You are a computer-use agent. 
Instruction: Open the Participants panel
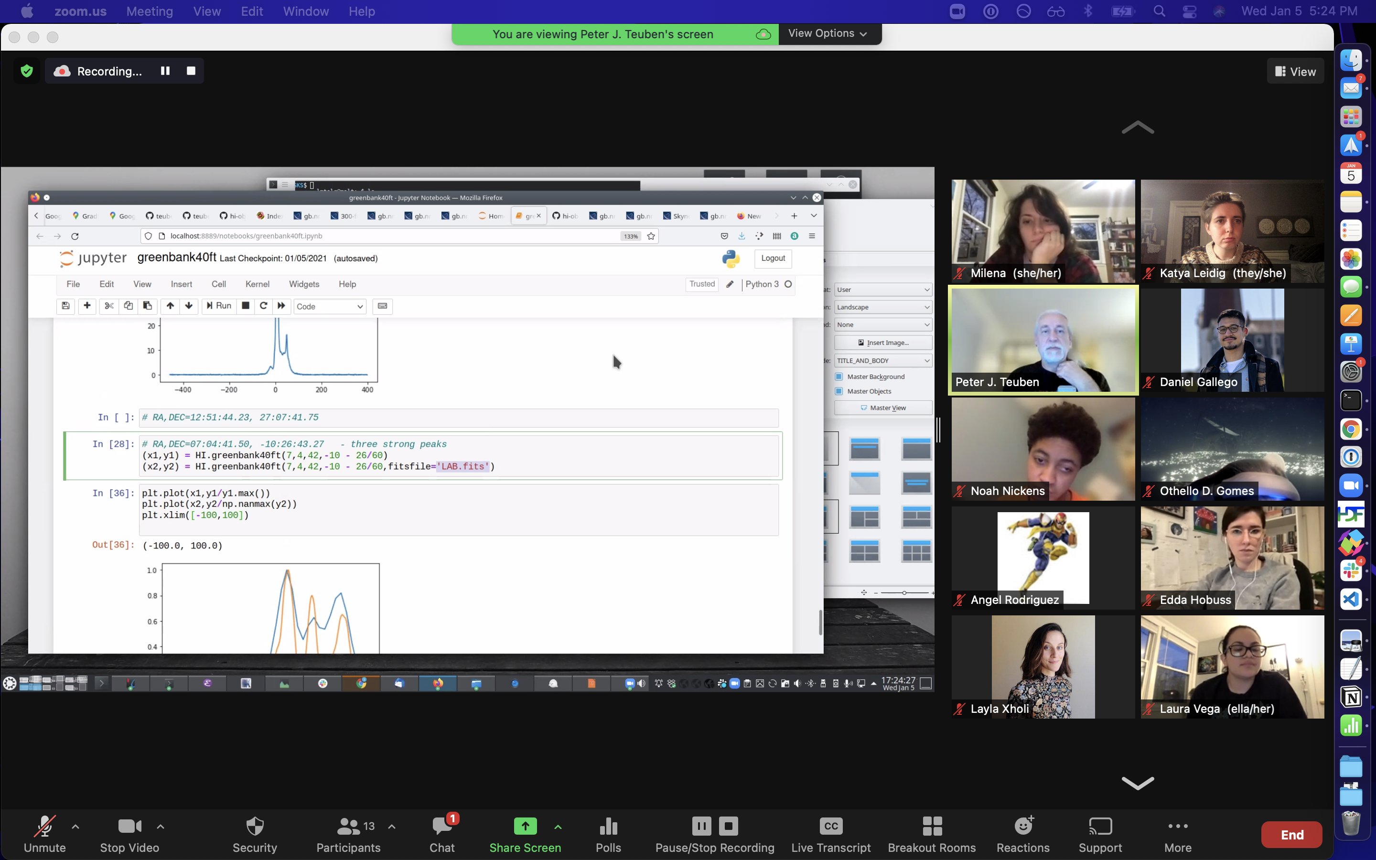(348, 833)
